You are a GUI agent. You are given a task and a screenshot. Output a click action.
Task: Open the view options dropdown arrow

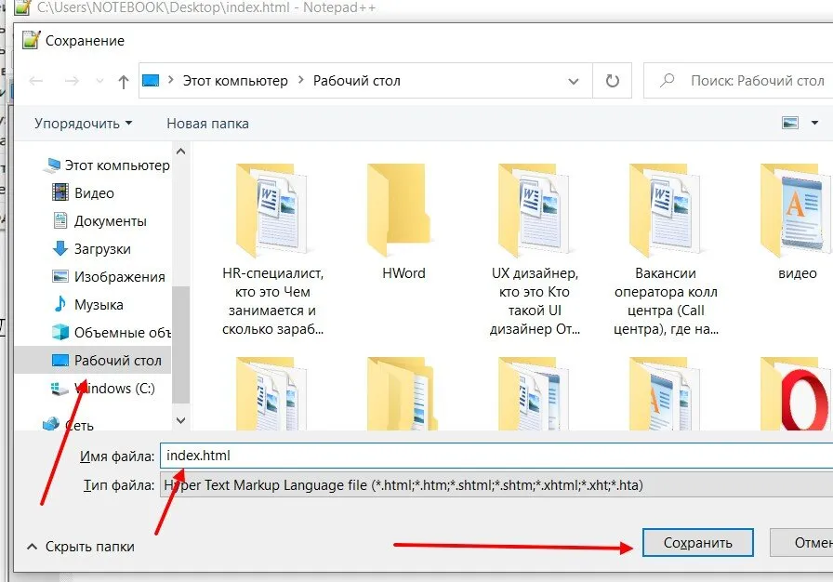(x=815, y=124)
